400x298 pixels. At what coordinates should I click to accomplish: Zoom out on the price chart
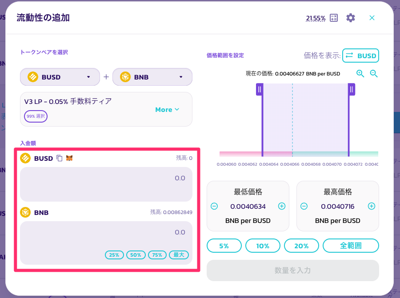pos(374,74)
